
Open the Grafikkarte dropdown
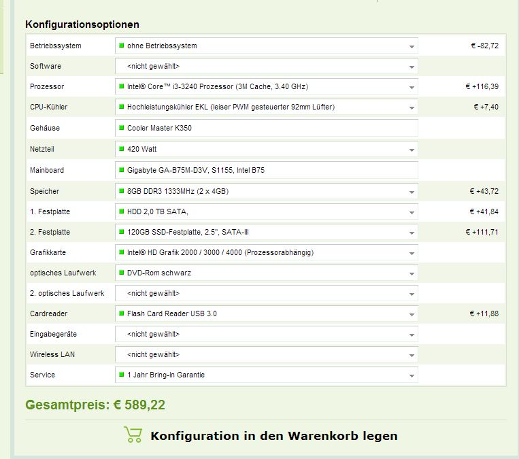pyautogui.click(x=267, y=252)
